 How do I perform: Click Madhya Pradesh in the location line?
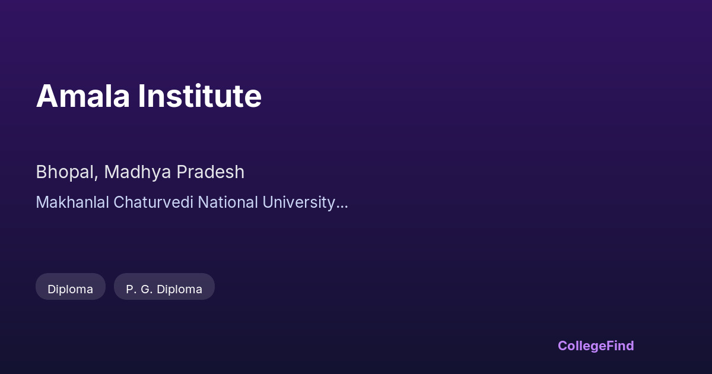[174, 172]
